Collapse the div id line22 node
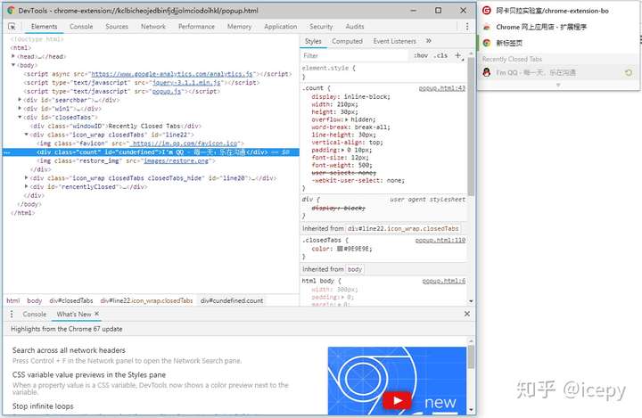The width and height of the screenshot is (642, 418). pos(27,135)
